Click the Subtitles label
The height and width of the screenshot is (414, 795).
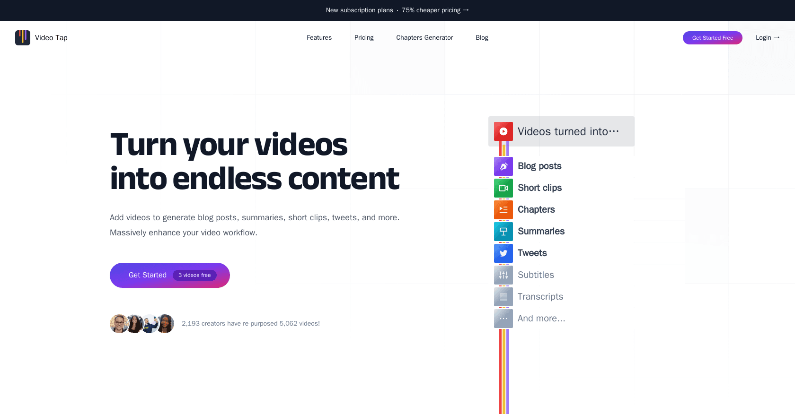click(536, 275)
